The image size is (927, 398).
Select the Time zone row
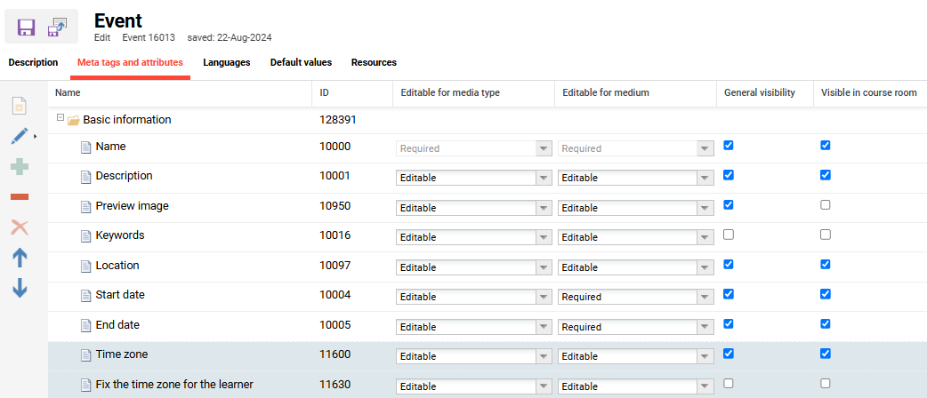pyautogui.click(x=122, y=354)
